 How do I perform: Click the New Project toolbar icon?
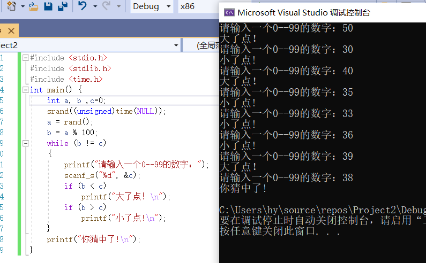11,6
